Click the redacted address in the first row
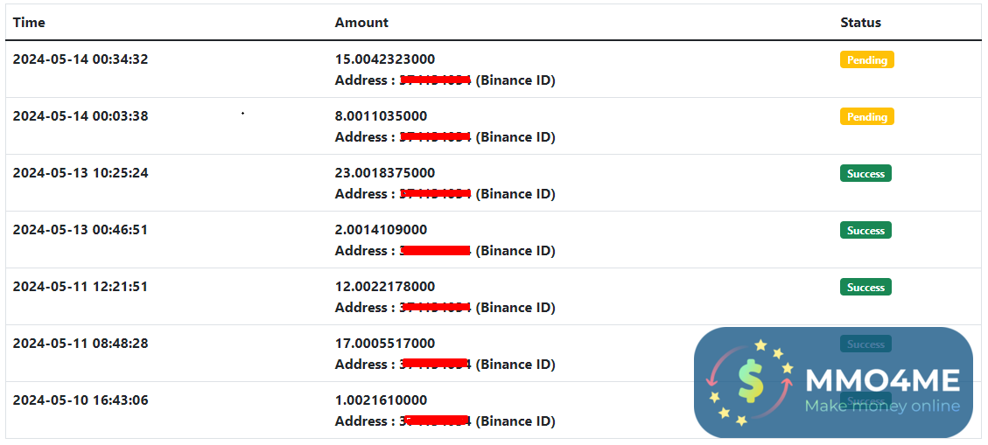Image resolution: width=988 pixels, height=445 pixels. pos(436,80)
